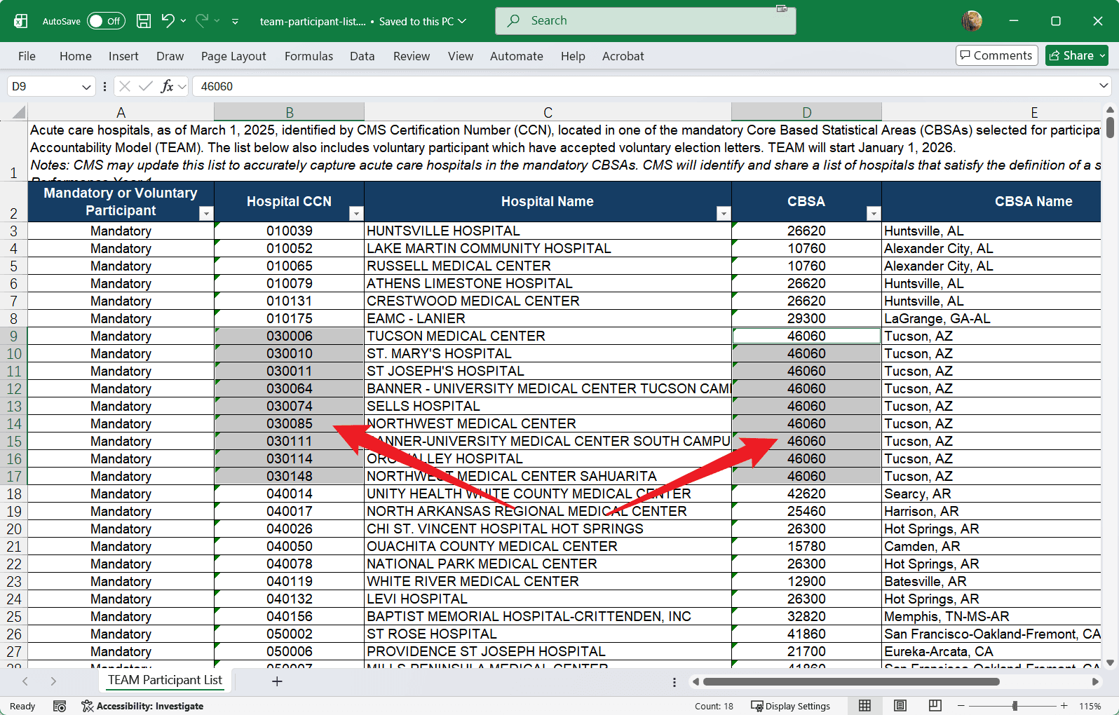The height and width of the screenshot is (715, 1119).
Task: Switch to the Home tab
Action: [76, 56]
